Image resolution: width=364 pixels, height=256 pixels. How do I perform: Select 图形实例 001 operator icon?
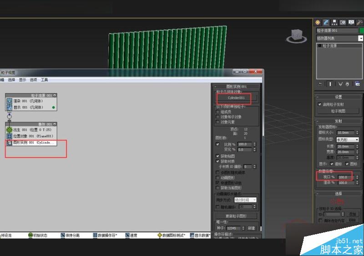[x=9, y=143]
